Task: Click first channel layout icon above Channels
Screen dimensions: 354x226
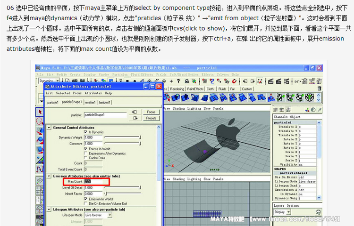Action: pyautogui.click(x=275, y=110)
